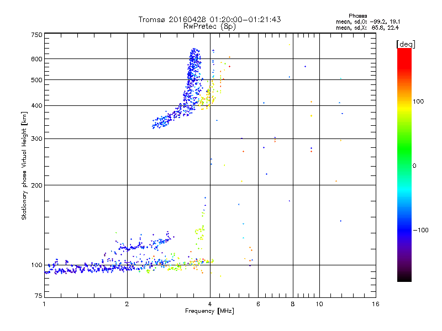Image resolution: width=442 pixels, height=331 pixels.
Task: Click the 'RwPretec (8p)' subtitle text
Action: tap(209, 26)
